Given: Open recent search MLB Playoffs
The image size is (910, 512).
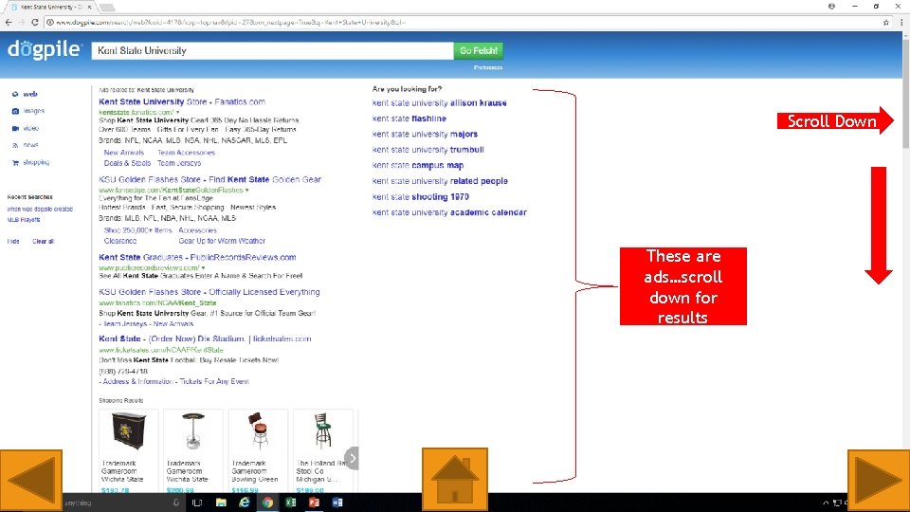Looking at the screenshot, I should coord(23,220).
